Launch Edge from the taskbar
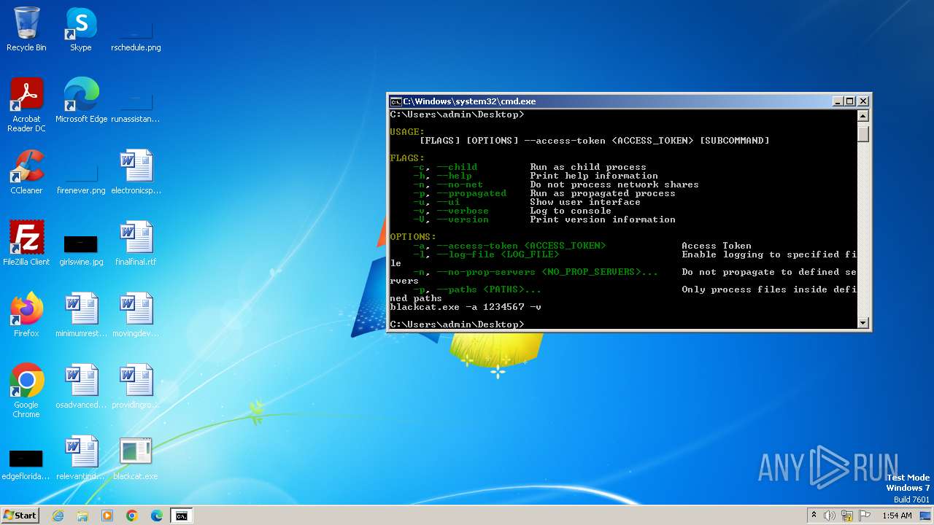The height and width of the screenshot is (525, 934). coord(157,516)
